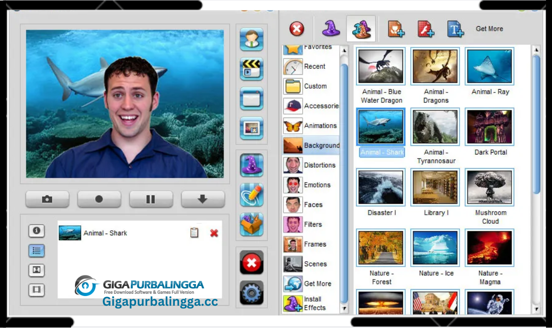Click Get More in the top toolbar
This screenshot has width=552, height=331.
(489, 29)
